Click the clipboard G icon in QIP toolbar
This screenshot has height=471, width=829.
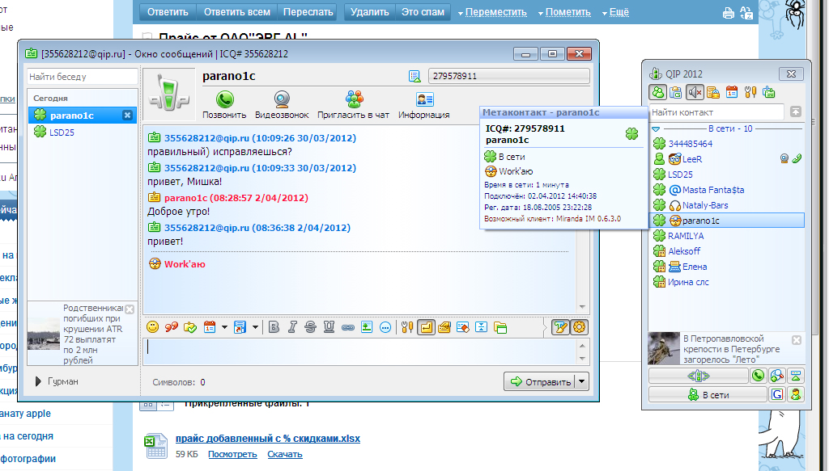pyautogui.click(x=676, y=93)
